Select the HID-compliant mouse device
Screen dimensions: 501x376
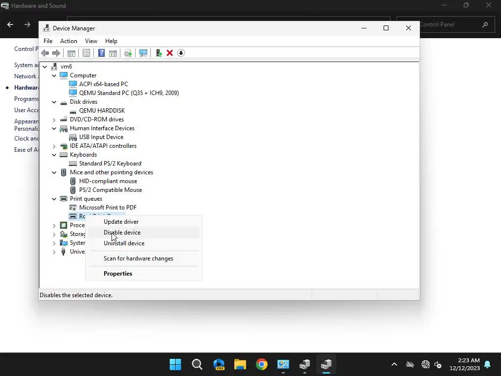108,181
